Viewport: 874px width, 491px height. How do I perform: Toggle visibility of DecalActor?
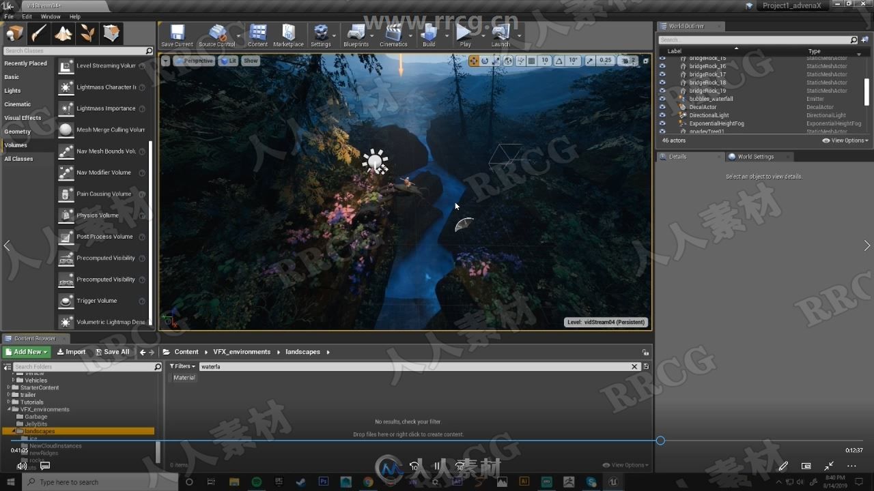662,107
